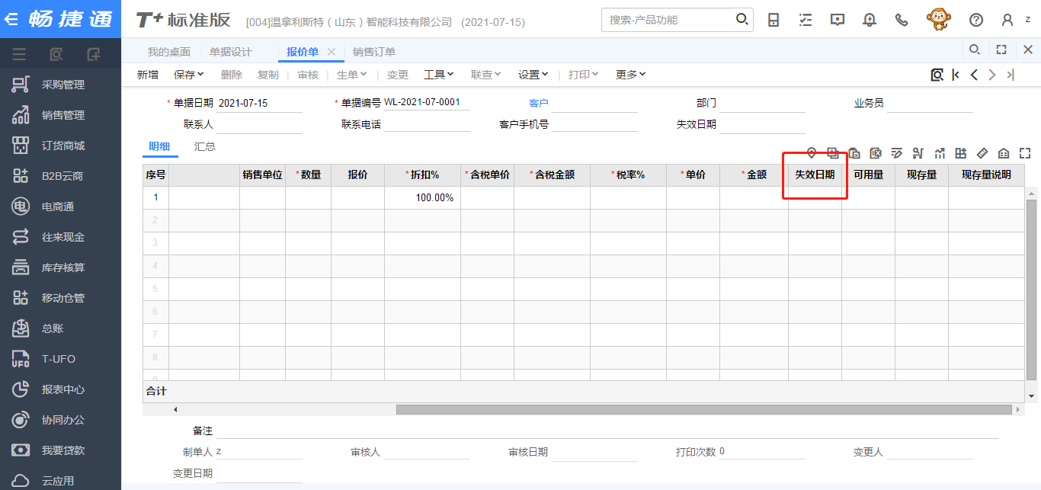Open the notification bell icon

(x=870, y=20)
